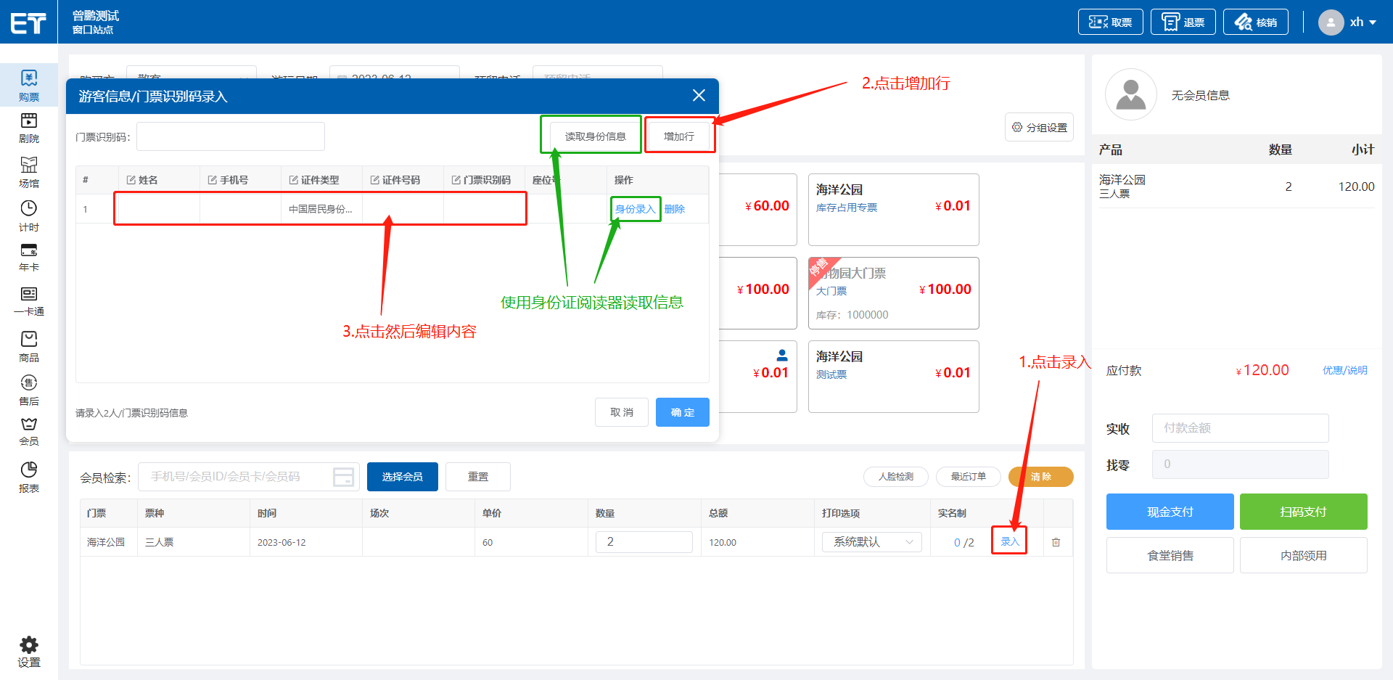
Task: Click the 身份录入 link in row 1
Action: tap(635, 209)
